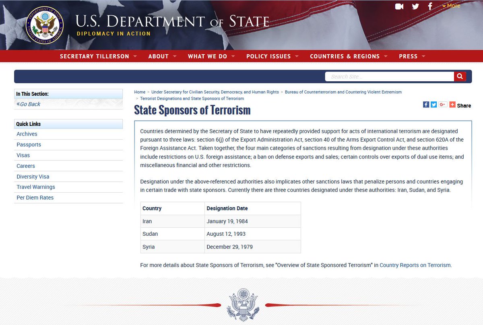Click the U.S. Department of State title
Image resolution: width=483 pixels, height=325 pixels.
(x=172, y=21)
